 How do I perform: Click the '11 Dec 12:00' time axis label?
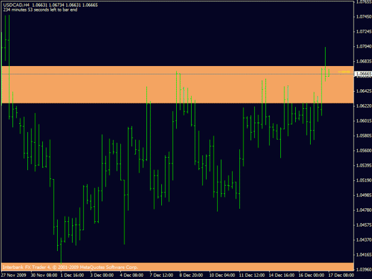252,275
